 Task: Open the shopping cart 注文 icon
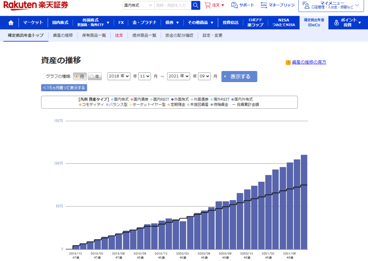[x=207, y=5]
